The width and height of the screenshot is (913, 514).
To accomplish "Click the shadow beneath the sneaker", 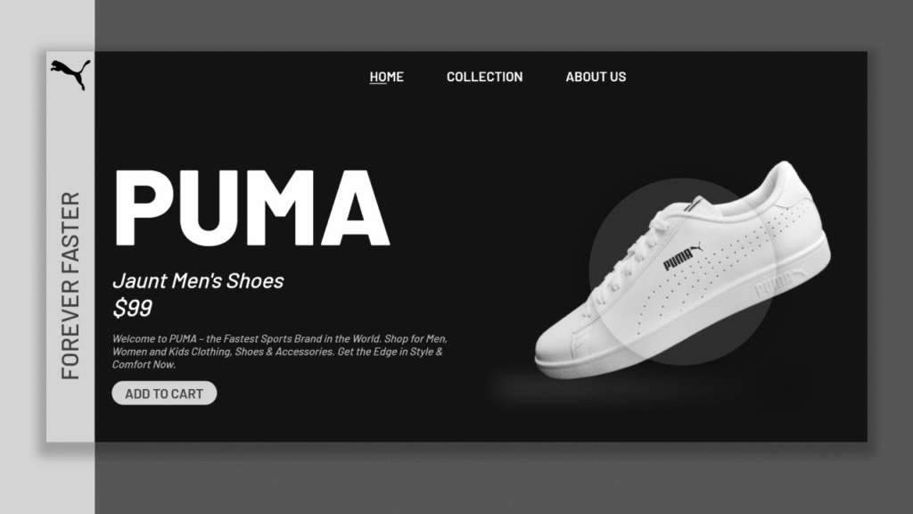I will pos(605,387).
